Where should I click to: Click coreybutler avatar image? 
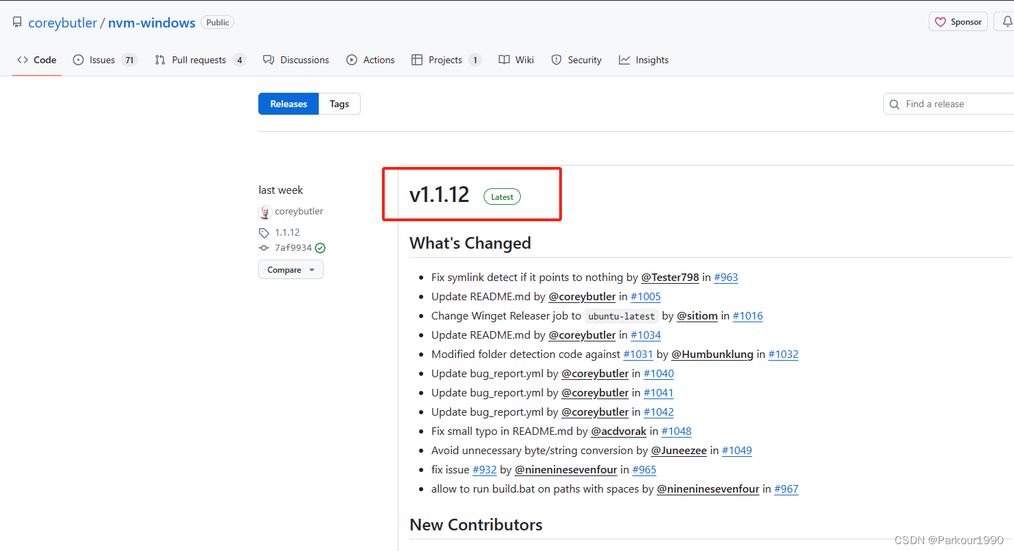pyautogui.click(x=265, y=212)
